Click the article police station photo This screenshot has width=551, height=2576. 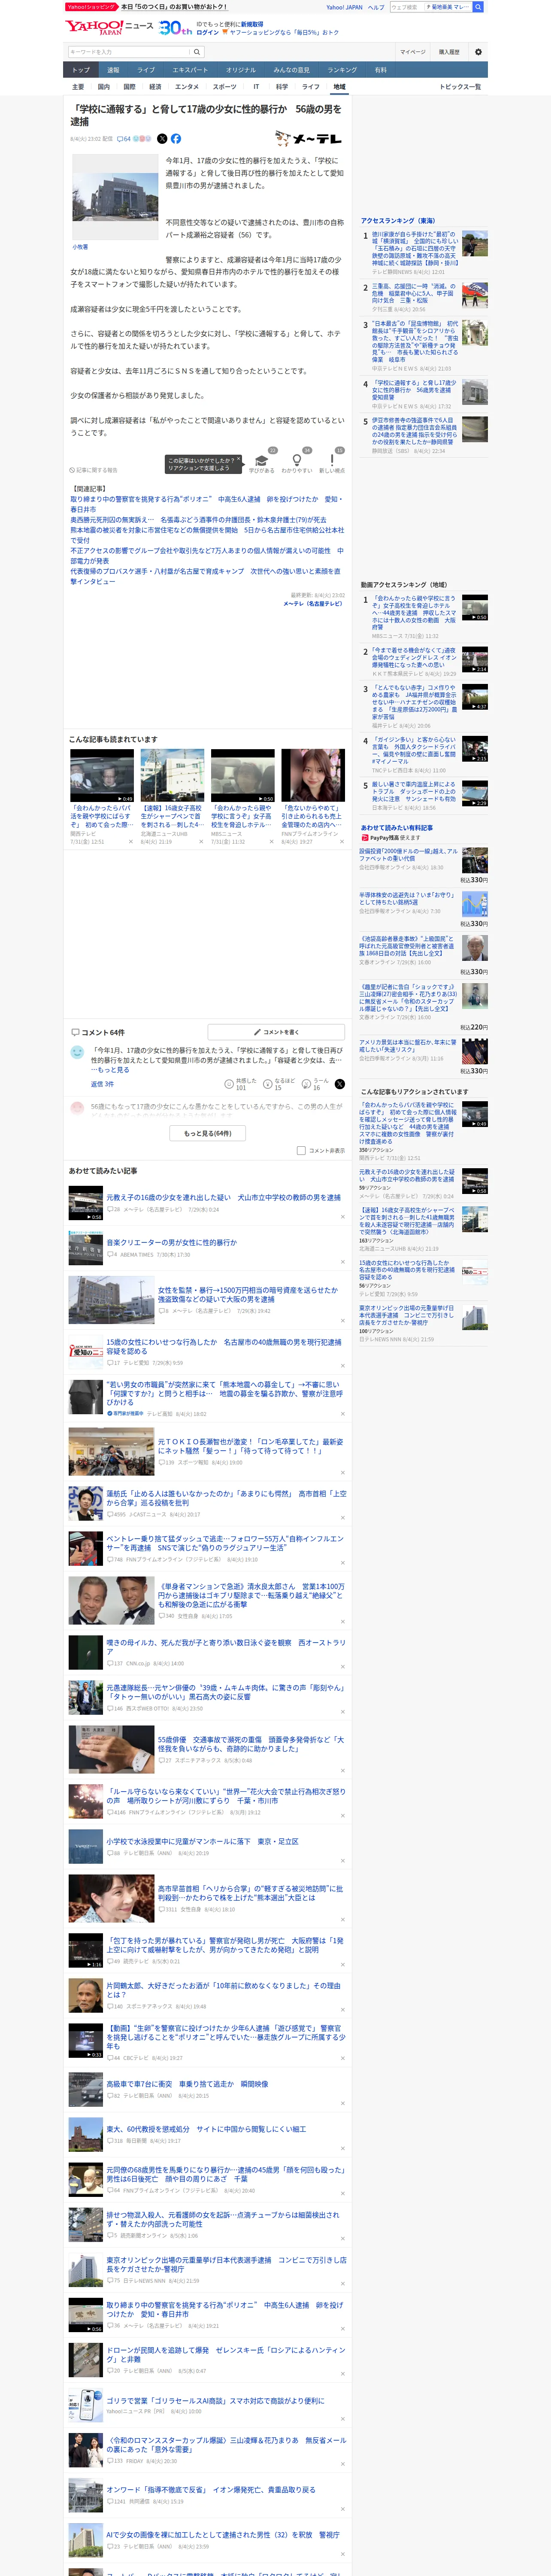click(114, 196)
